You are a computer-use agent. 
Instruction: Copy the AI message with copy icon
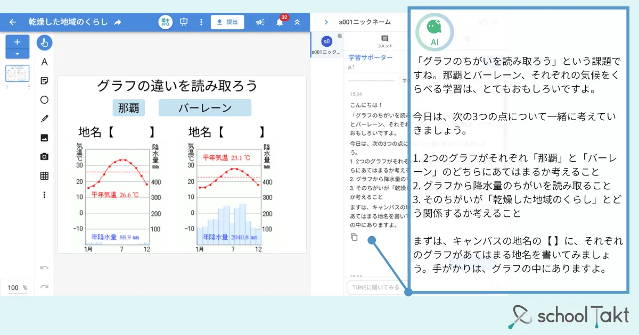[354, 237]
